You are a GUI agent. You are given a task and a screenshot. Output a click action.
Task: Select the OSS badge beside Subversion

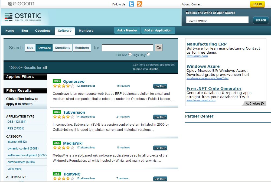(x=57, y=112)
